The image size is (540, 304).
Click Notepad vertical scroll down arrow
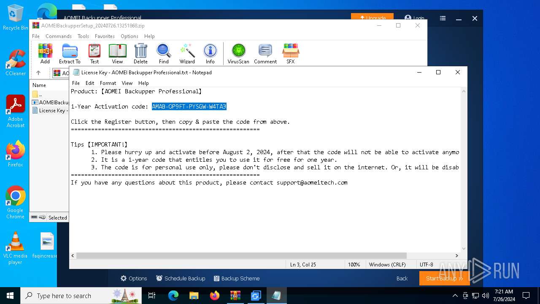pos(464,249)
